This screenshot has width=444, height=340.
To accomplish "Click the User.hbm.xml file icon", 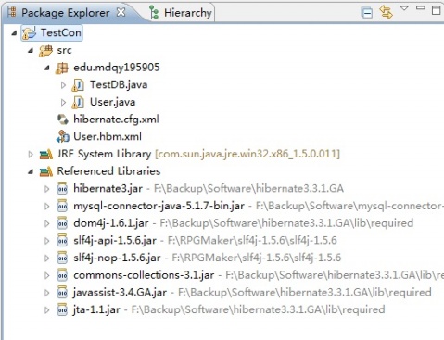I will coord(63,136).
